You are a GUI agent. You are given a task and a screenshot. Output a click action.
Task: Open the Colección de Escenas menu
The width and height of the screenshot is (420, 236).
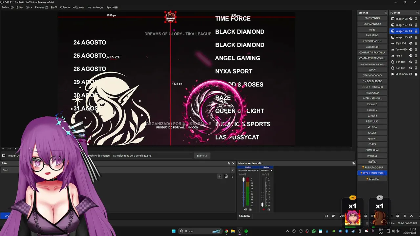tap(72, 7)
